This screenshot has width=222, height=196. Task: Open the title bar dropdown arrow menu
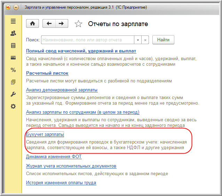[x=16, y=7]
